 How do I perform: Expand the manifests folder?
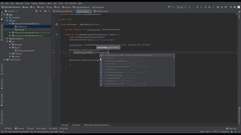[7, 18]
